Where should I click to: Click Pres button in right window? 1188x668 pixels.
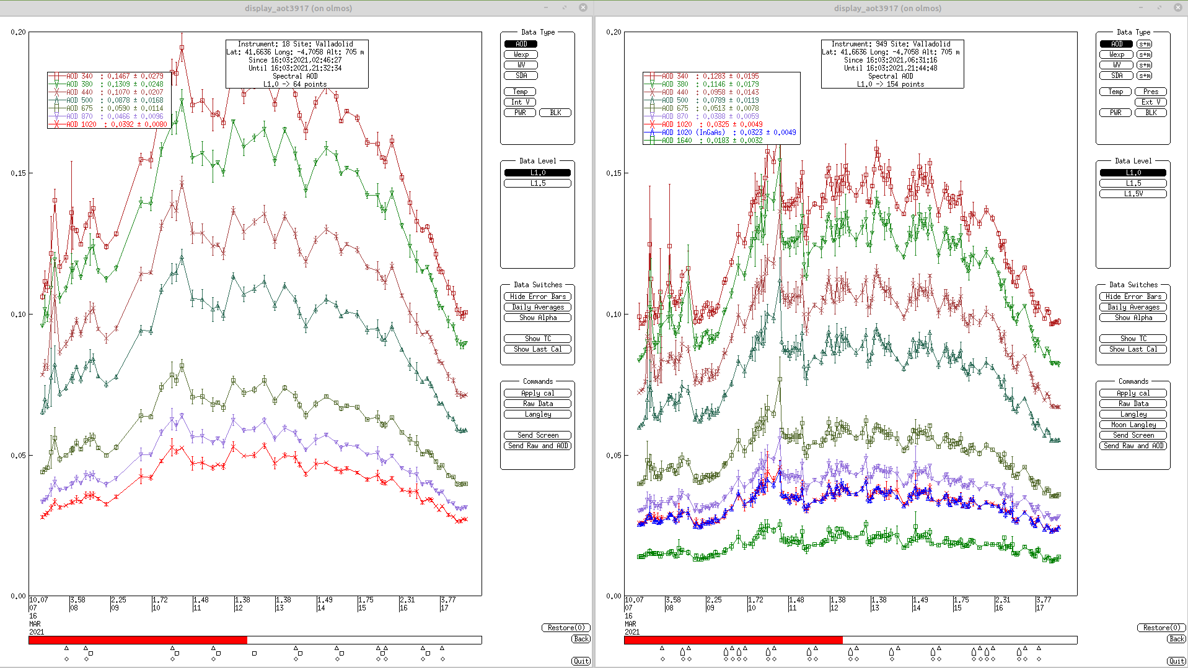point(1151,92)
